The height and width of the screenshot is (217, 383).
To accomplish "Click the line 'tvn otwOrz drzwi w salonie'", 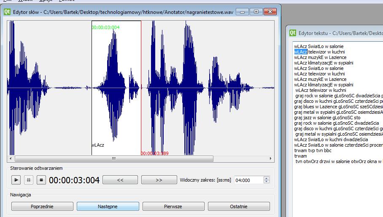I will (339, 161).
